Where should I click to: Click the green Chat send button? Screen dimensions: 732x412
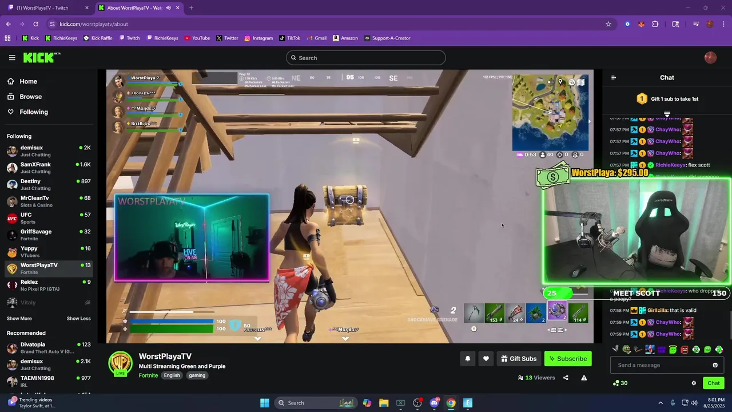[x=714, y=383]
